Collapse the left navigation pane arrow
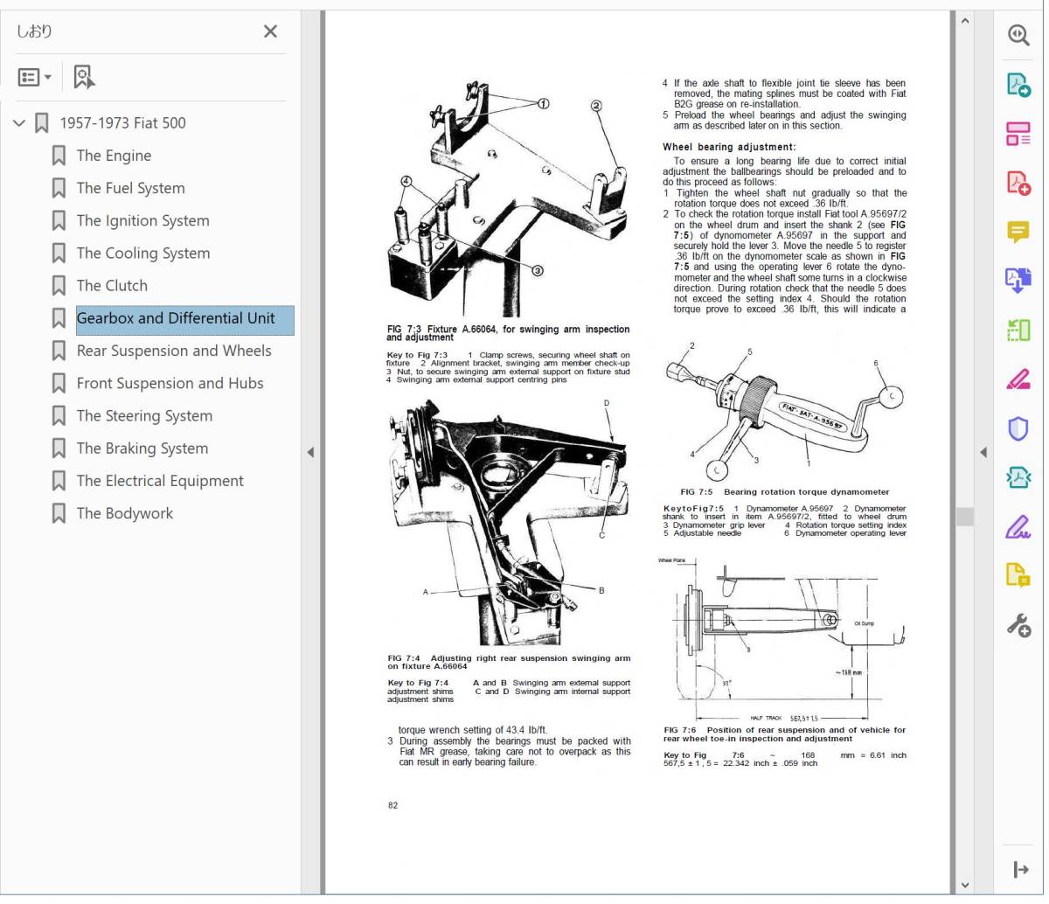The width and height of the screenshot is (1049, 904). coord(310,452)
